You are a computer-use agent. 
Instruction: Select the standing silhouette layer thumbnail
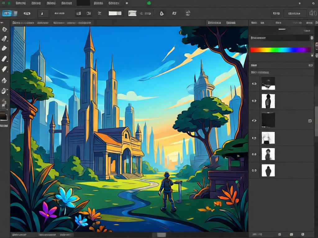pos(268,101)
